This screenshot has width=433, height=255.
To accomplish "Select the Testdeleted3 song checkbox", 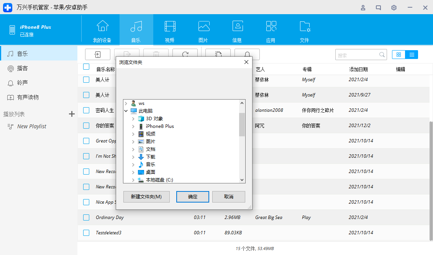I will [x=86, y=232].
